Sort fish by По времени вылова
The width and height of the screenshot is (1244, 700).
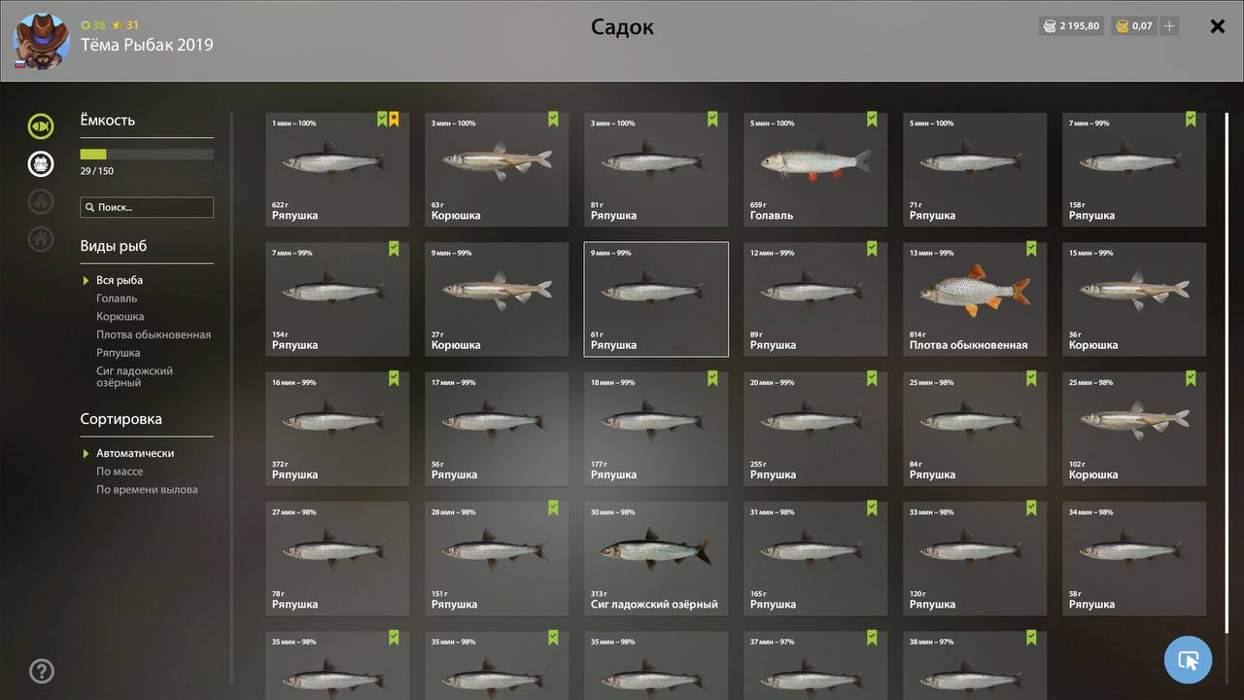click(147, 490)
